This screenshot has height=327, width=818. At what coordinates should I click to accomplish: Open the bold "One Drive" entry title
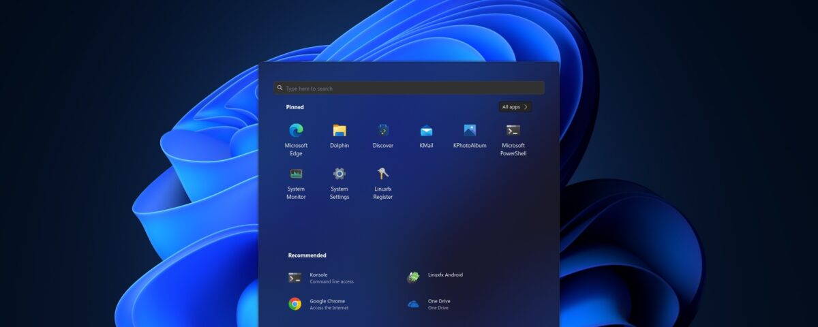tap(439, 300)
